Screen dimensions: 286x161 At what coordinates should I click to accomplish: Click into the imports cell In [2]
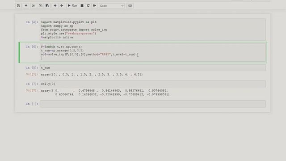pos(153,30)
